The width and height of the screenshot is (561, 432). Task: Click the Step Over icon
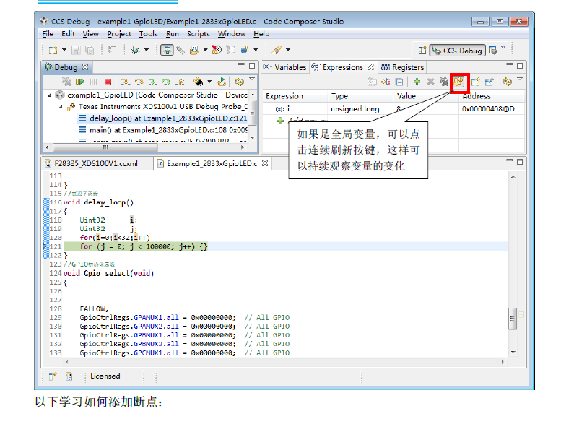click(x=139, y=82)
